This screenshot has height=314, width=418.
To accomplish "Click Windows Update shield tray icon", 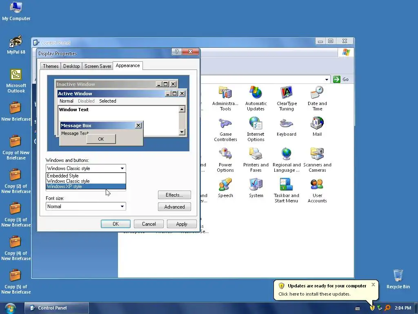I will point(372,308).
